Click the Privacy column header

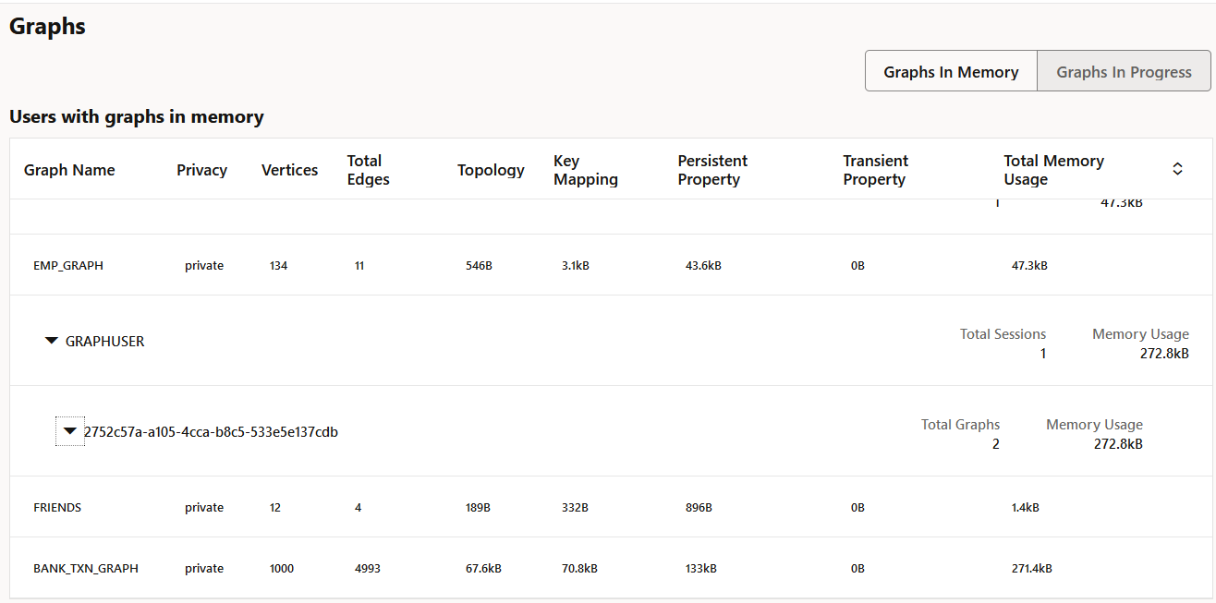(201, 170)
